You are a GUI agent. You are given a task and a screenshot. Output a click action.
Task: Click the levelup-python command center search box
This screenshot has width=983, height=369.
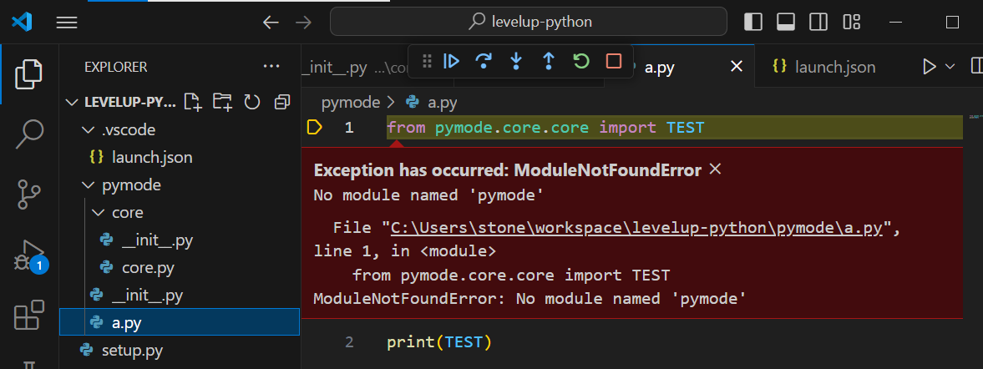529,22
